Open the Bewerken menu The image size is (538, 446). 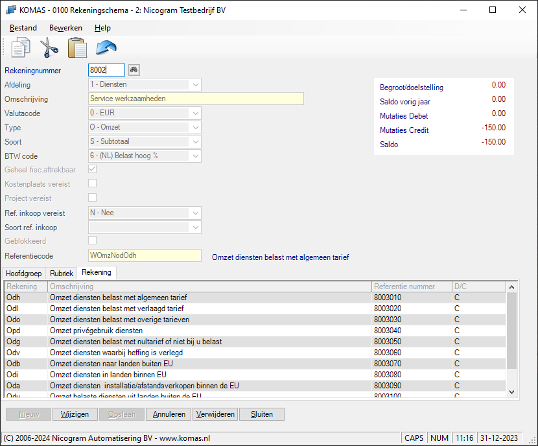pyautogui.click(x=65, y=28)
